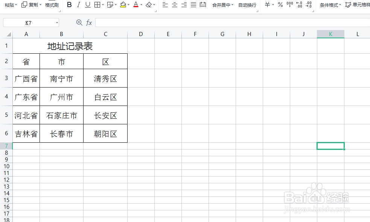The width and height of the screenshot is (370, 222).
Task: Click the zoom magnifier beside fx
Action: (79, 23)
